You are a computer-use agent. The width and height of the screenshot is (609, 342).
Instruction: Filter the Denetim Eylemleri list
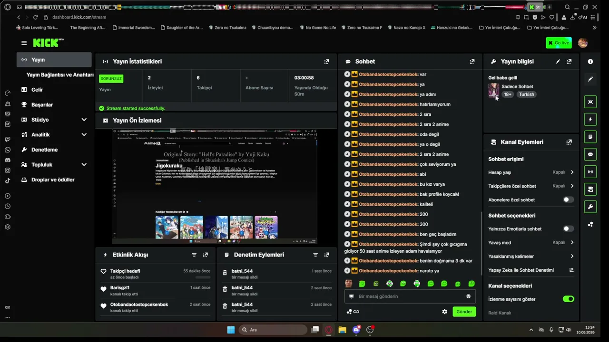tap(315, 255)
